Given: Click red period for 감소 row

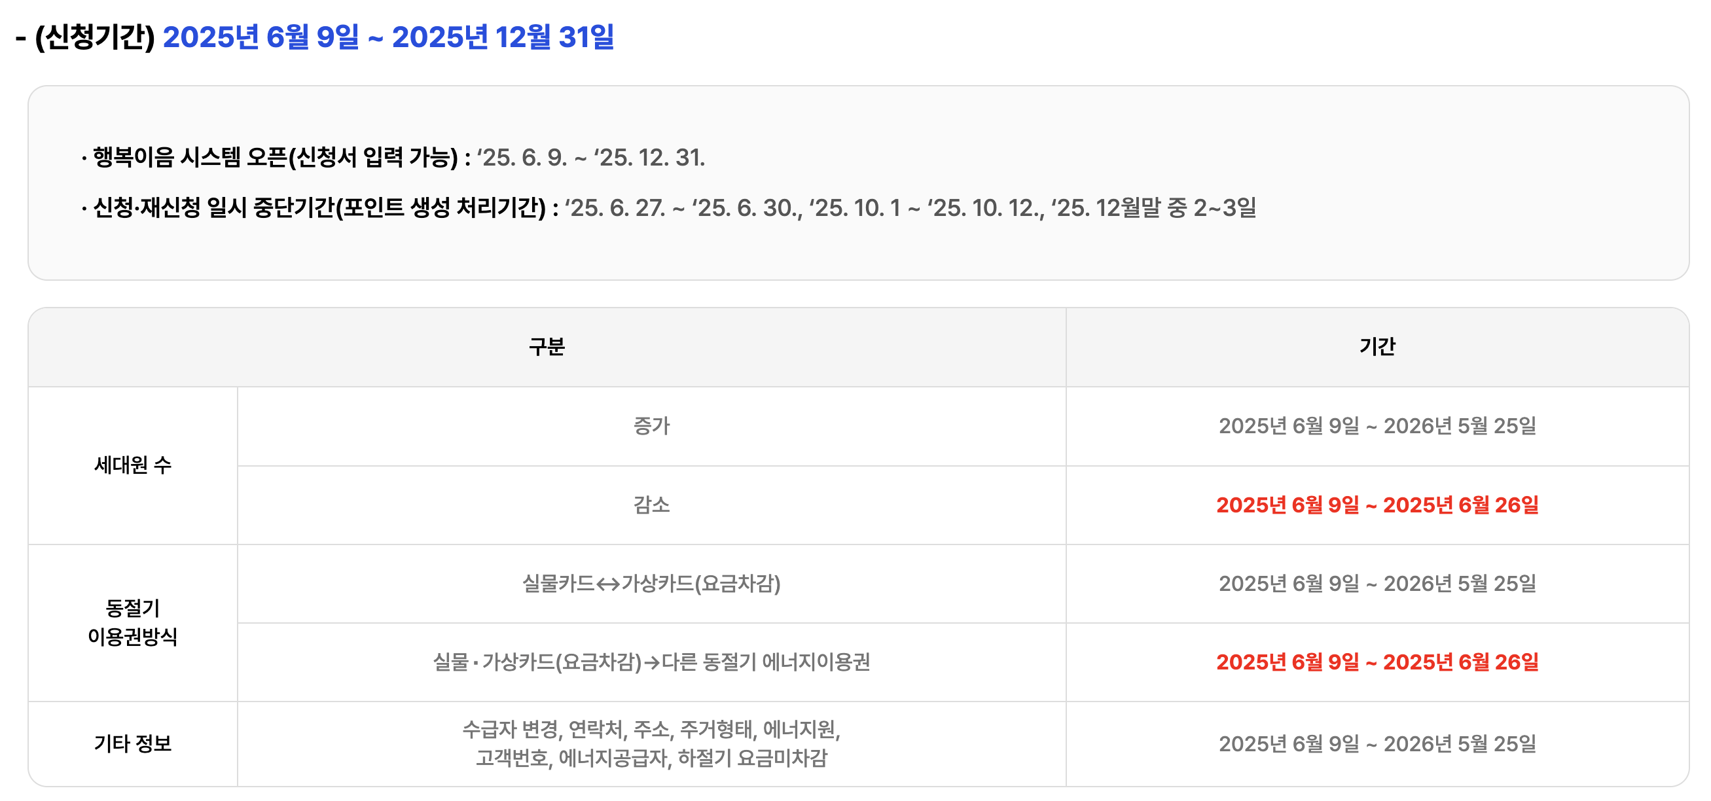Looking at the screenshot, I should coord(1377,505).
